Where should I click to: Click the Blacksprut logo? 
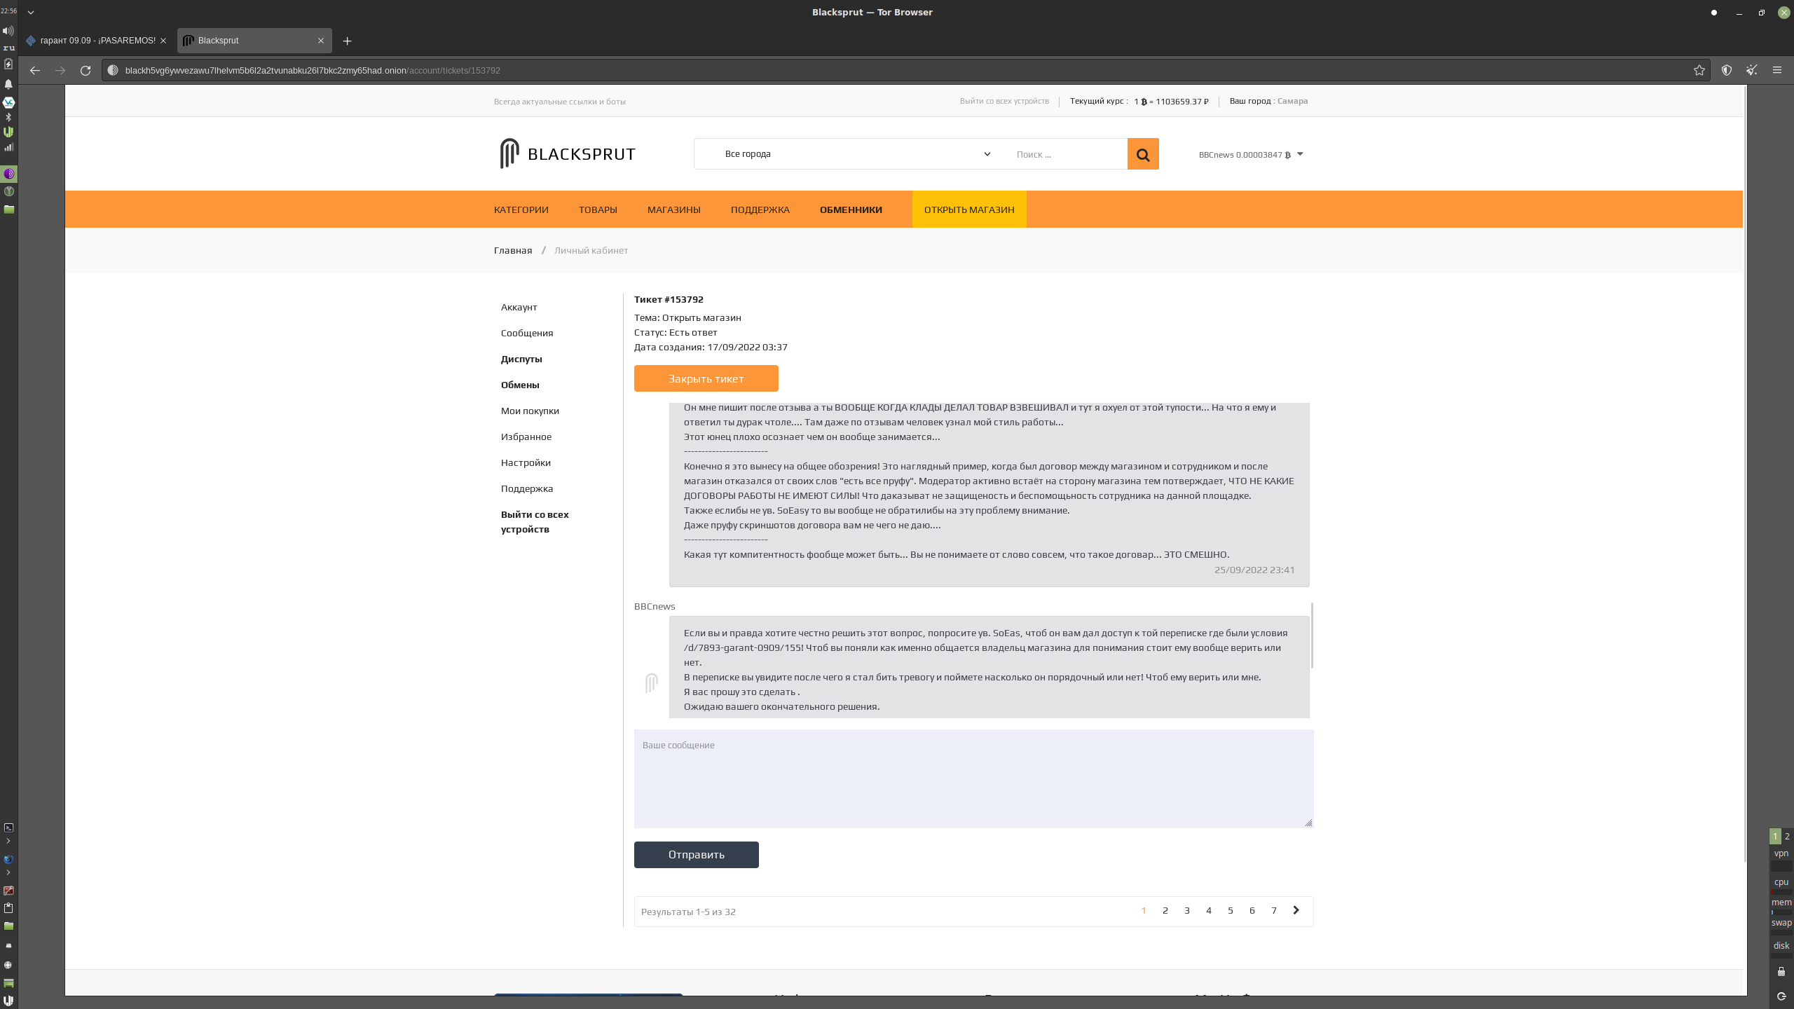point(568,153)
